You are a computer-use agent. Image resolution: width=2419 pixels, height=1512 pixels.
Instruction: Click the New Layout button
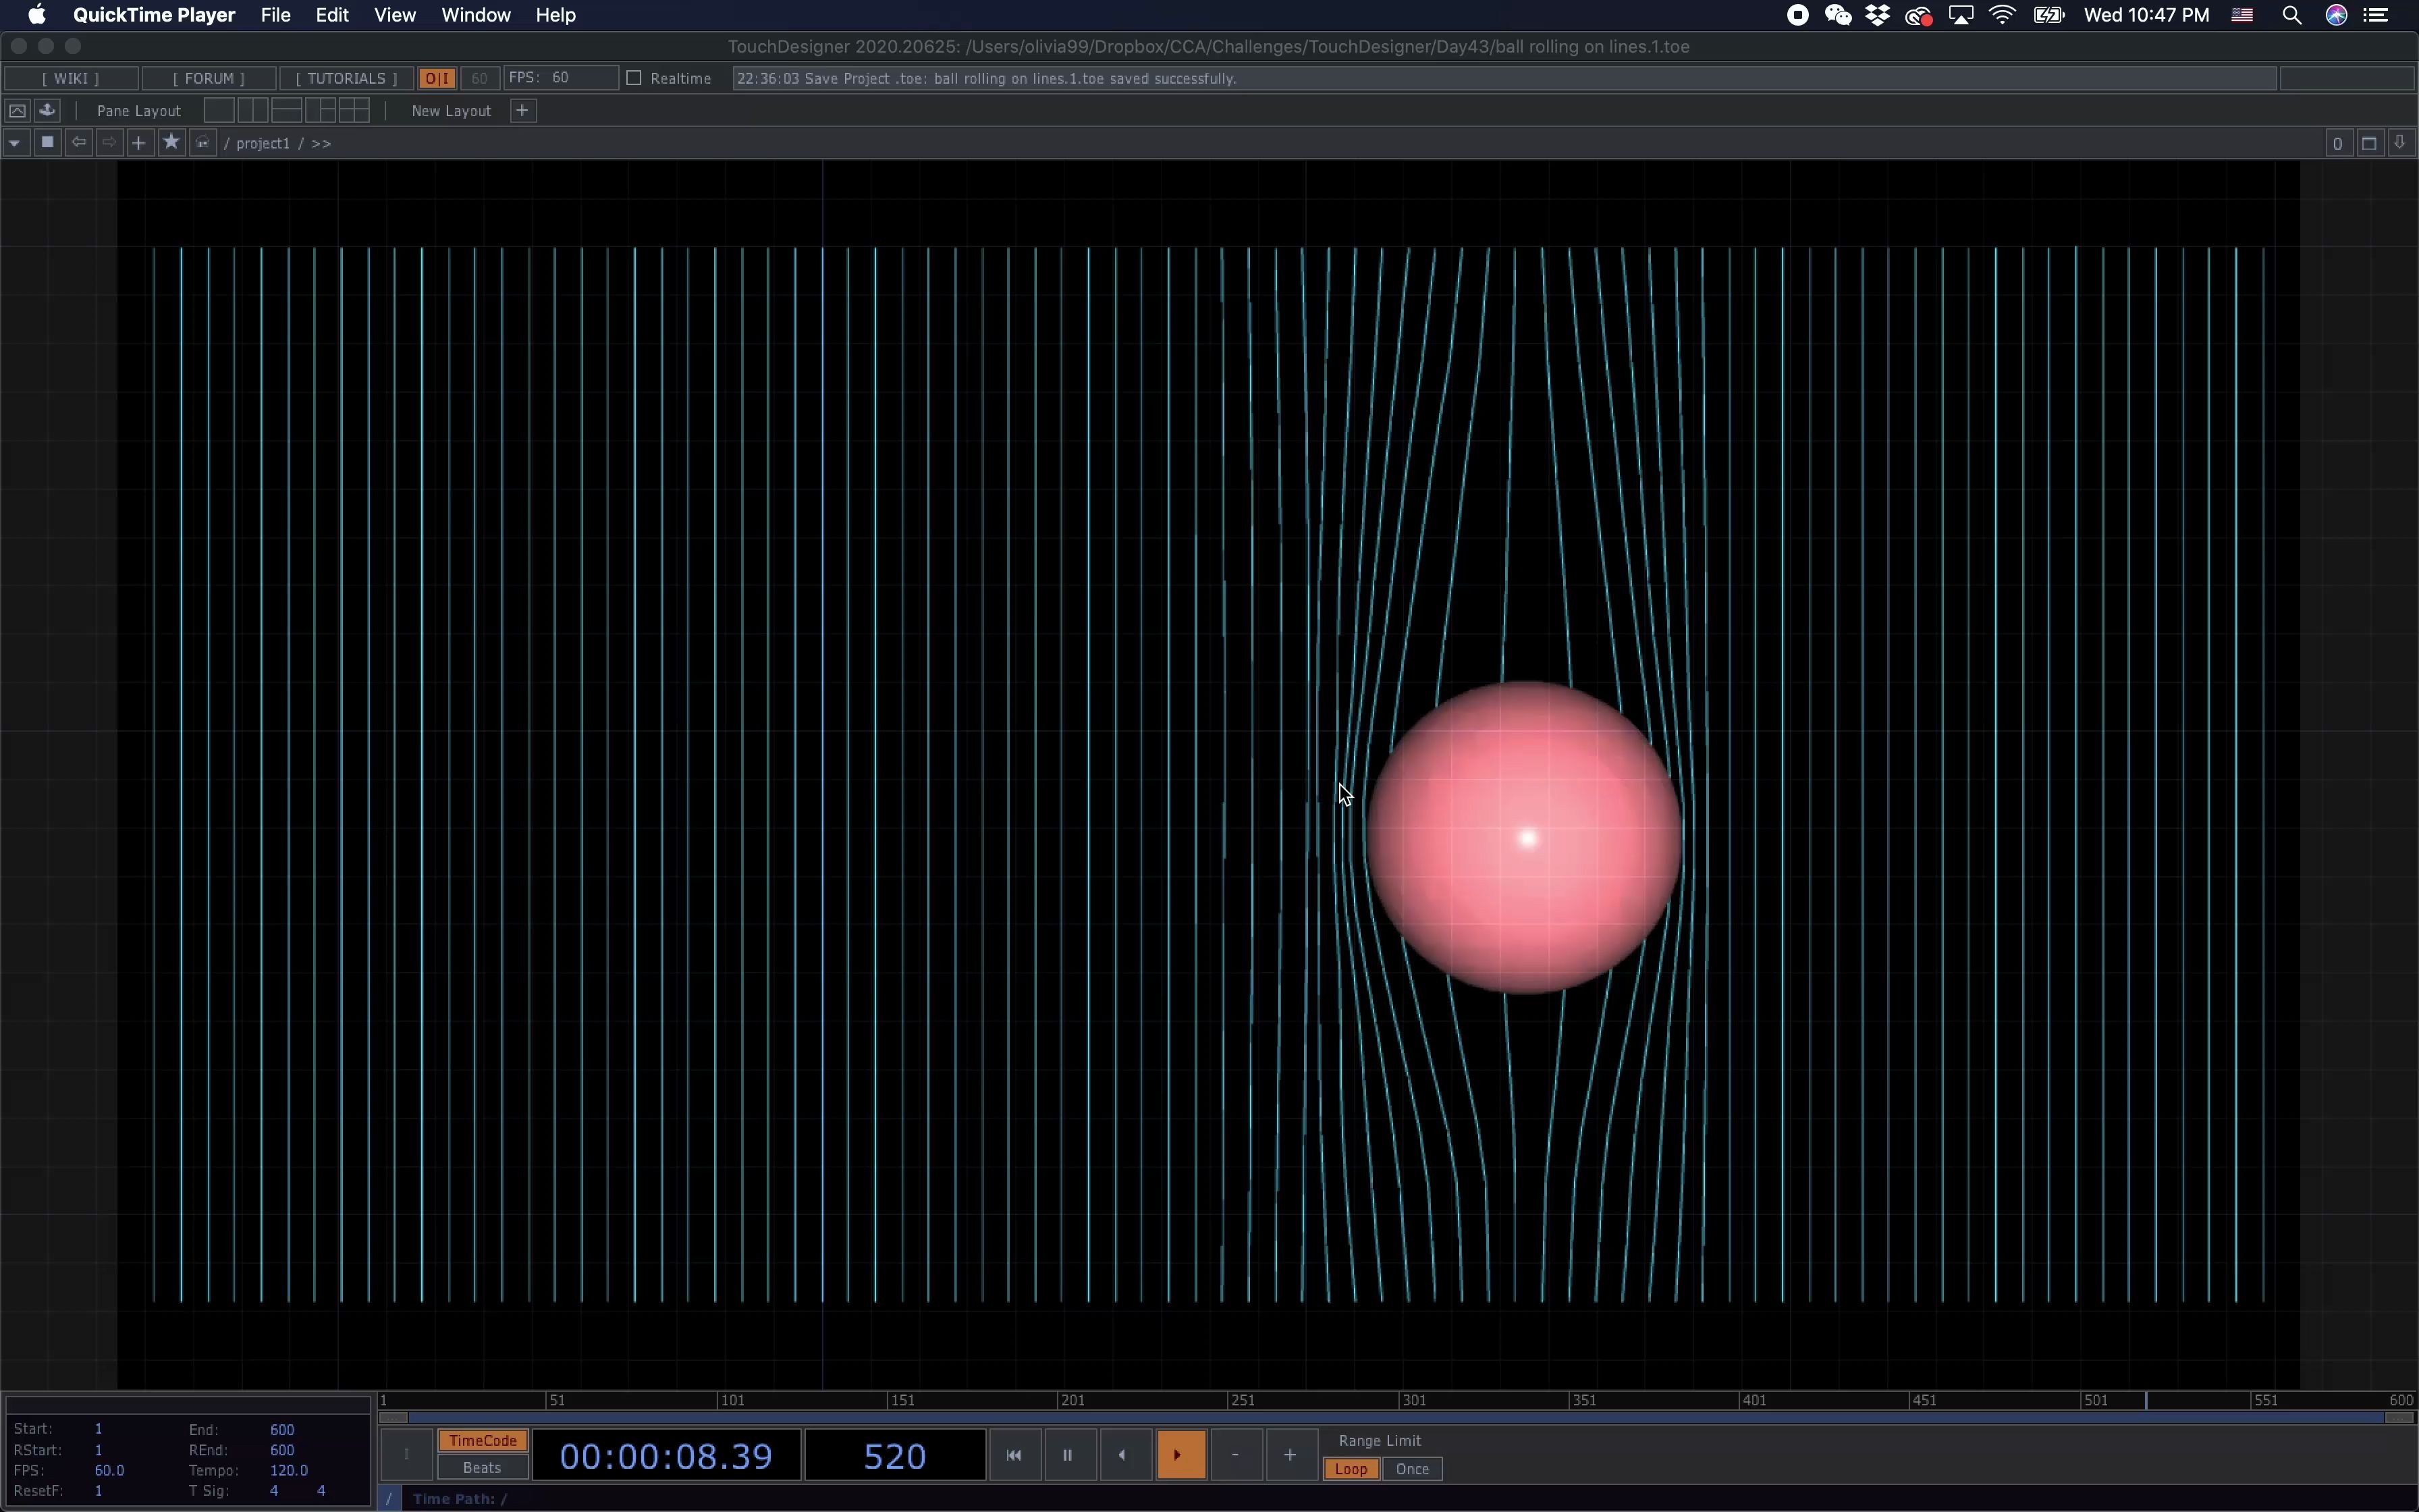tap(450, 110)
